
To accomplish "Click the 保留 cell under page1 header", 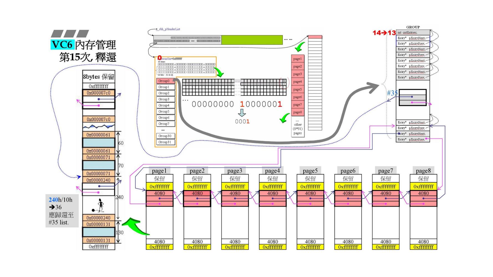I will [x=159, y=179].
